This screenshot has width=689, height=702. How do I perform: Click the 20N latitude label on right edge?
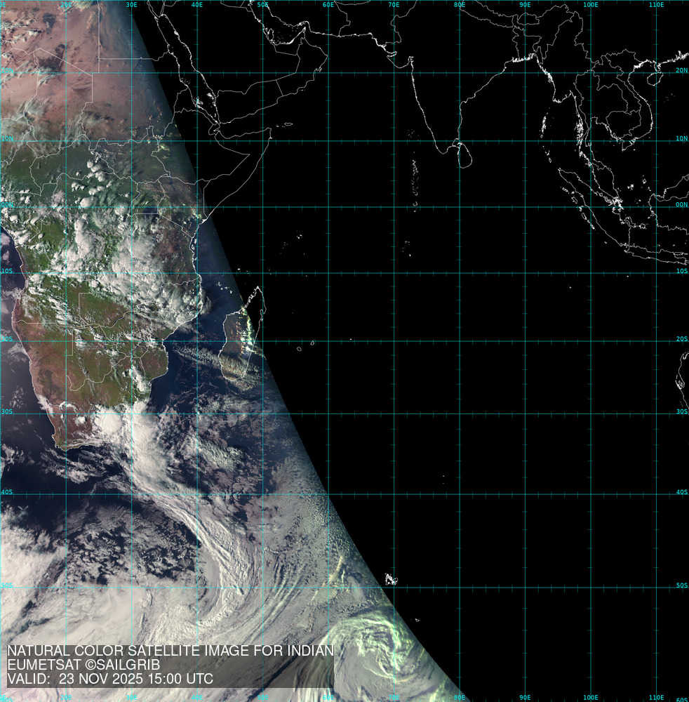681,71
